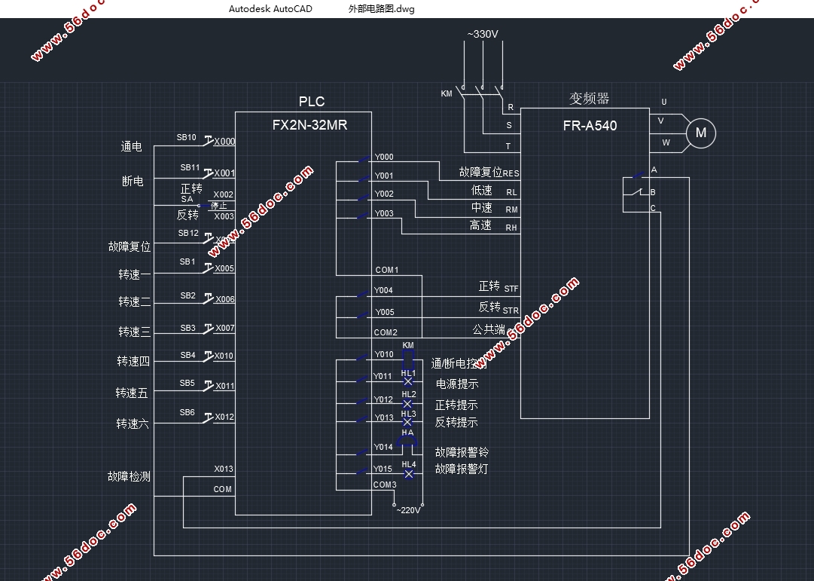Select the FR-A540 model text
The width and height of the screenshot is (814, 581).
click(x=590, y=126)
